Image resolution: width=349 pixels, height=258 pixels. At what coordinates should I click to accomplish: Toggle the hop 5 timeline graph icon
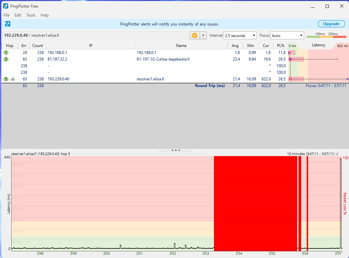click(x=13, y=79)
